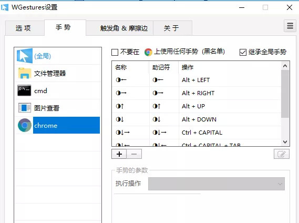Select the Ctrl + CAPITAL gesture row

[x=197, y=133]
